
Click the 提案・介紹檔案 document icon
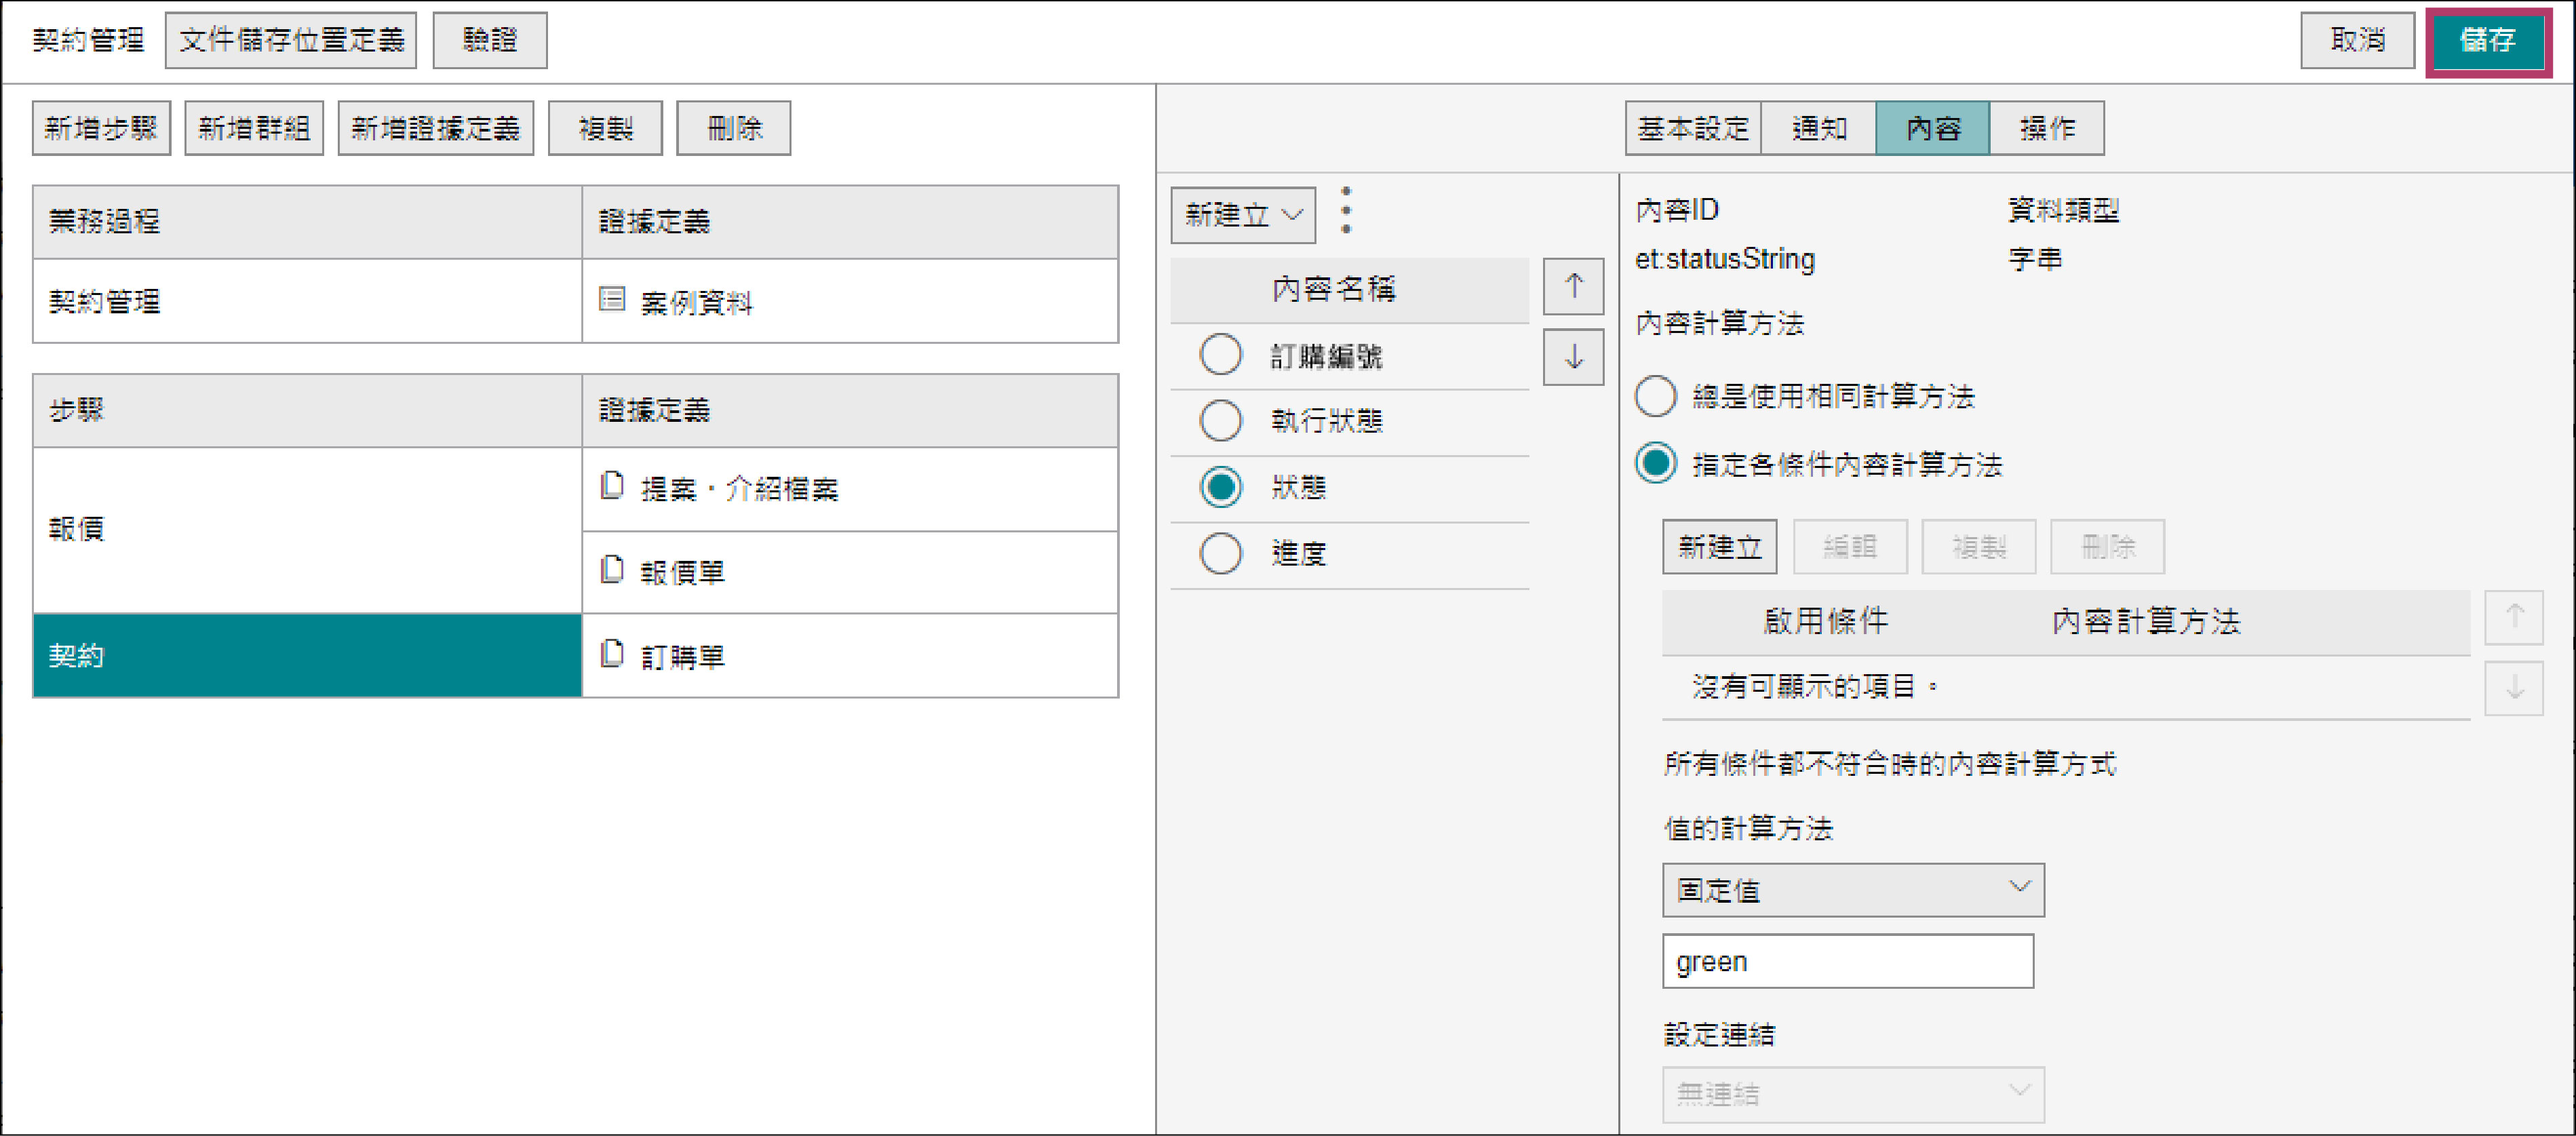click(612, 486)
